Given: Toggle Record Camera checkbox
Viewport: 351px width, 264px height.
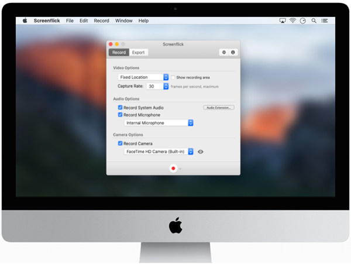Looking at the screenshot, I should (x=120, y=143).
